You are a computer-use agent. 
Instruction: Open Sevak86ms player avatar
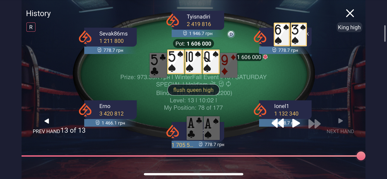(x=85, y=37)
